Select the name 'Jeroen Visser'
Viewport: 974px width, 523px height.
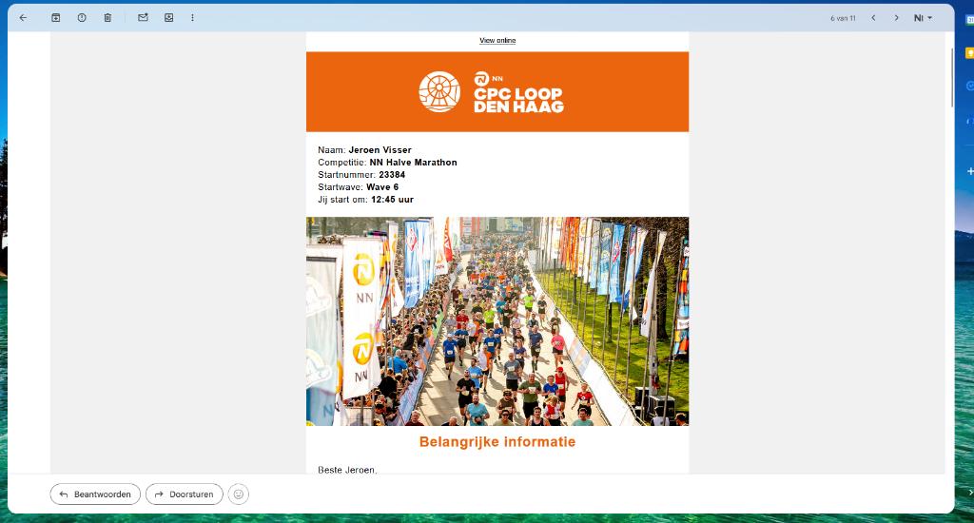pos(380,149)
